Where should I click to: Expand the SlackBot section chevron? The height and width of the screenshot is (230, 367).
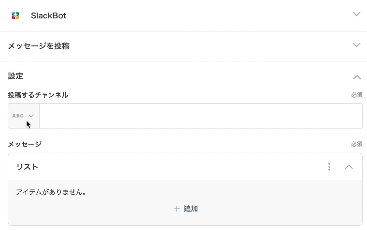pyautogui.click(x=357, y=14)
